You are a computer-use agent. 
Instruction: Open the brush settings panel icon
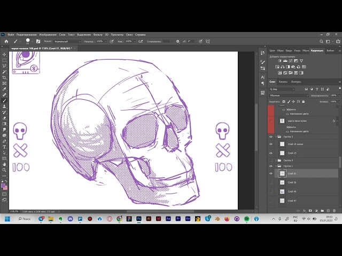(38, 42)
